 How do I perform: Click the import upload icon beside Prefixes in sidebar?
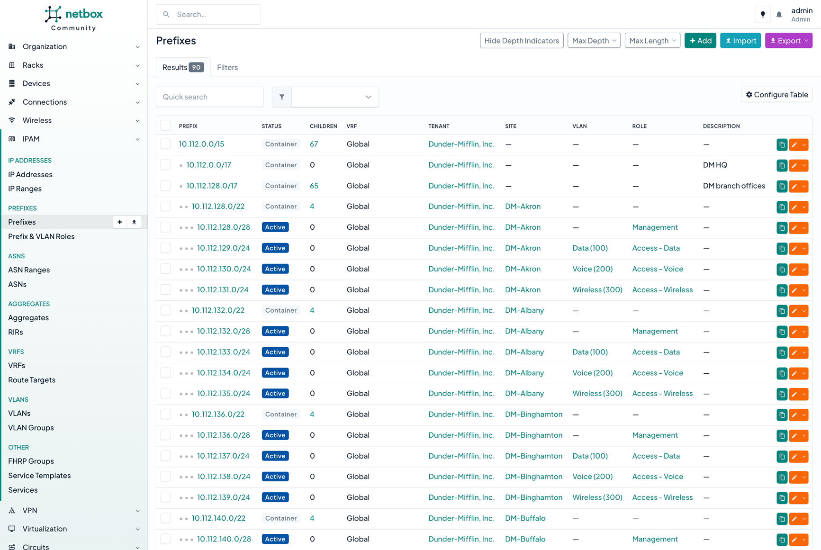pyautogui.click(x=134, y=222)
